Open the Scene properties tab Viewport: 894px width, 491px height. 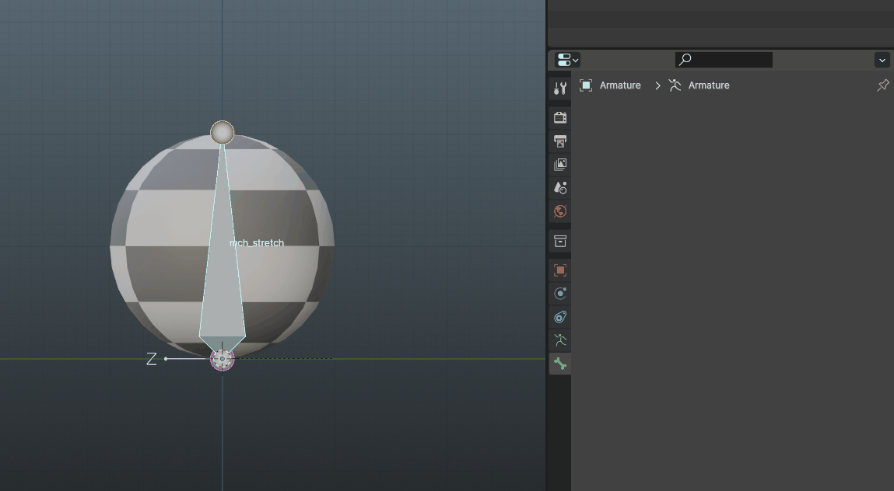[560, 188]
